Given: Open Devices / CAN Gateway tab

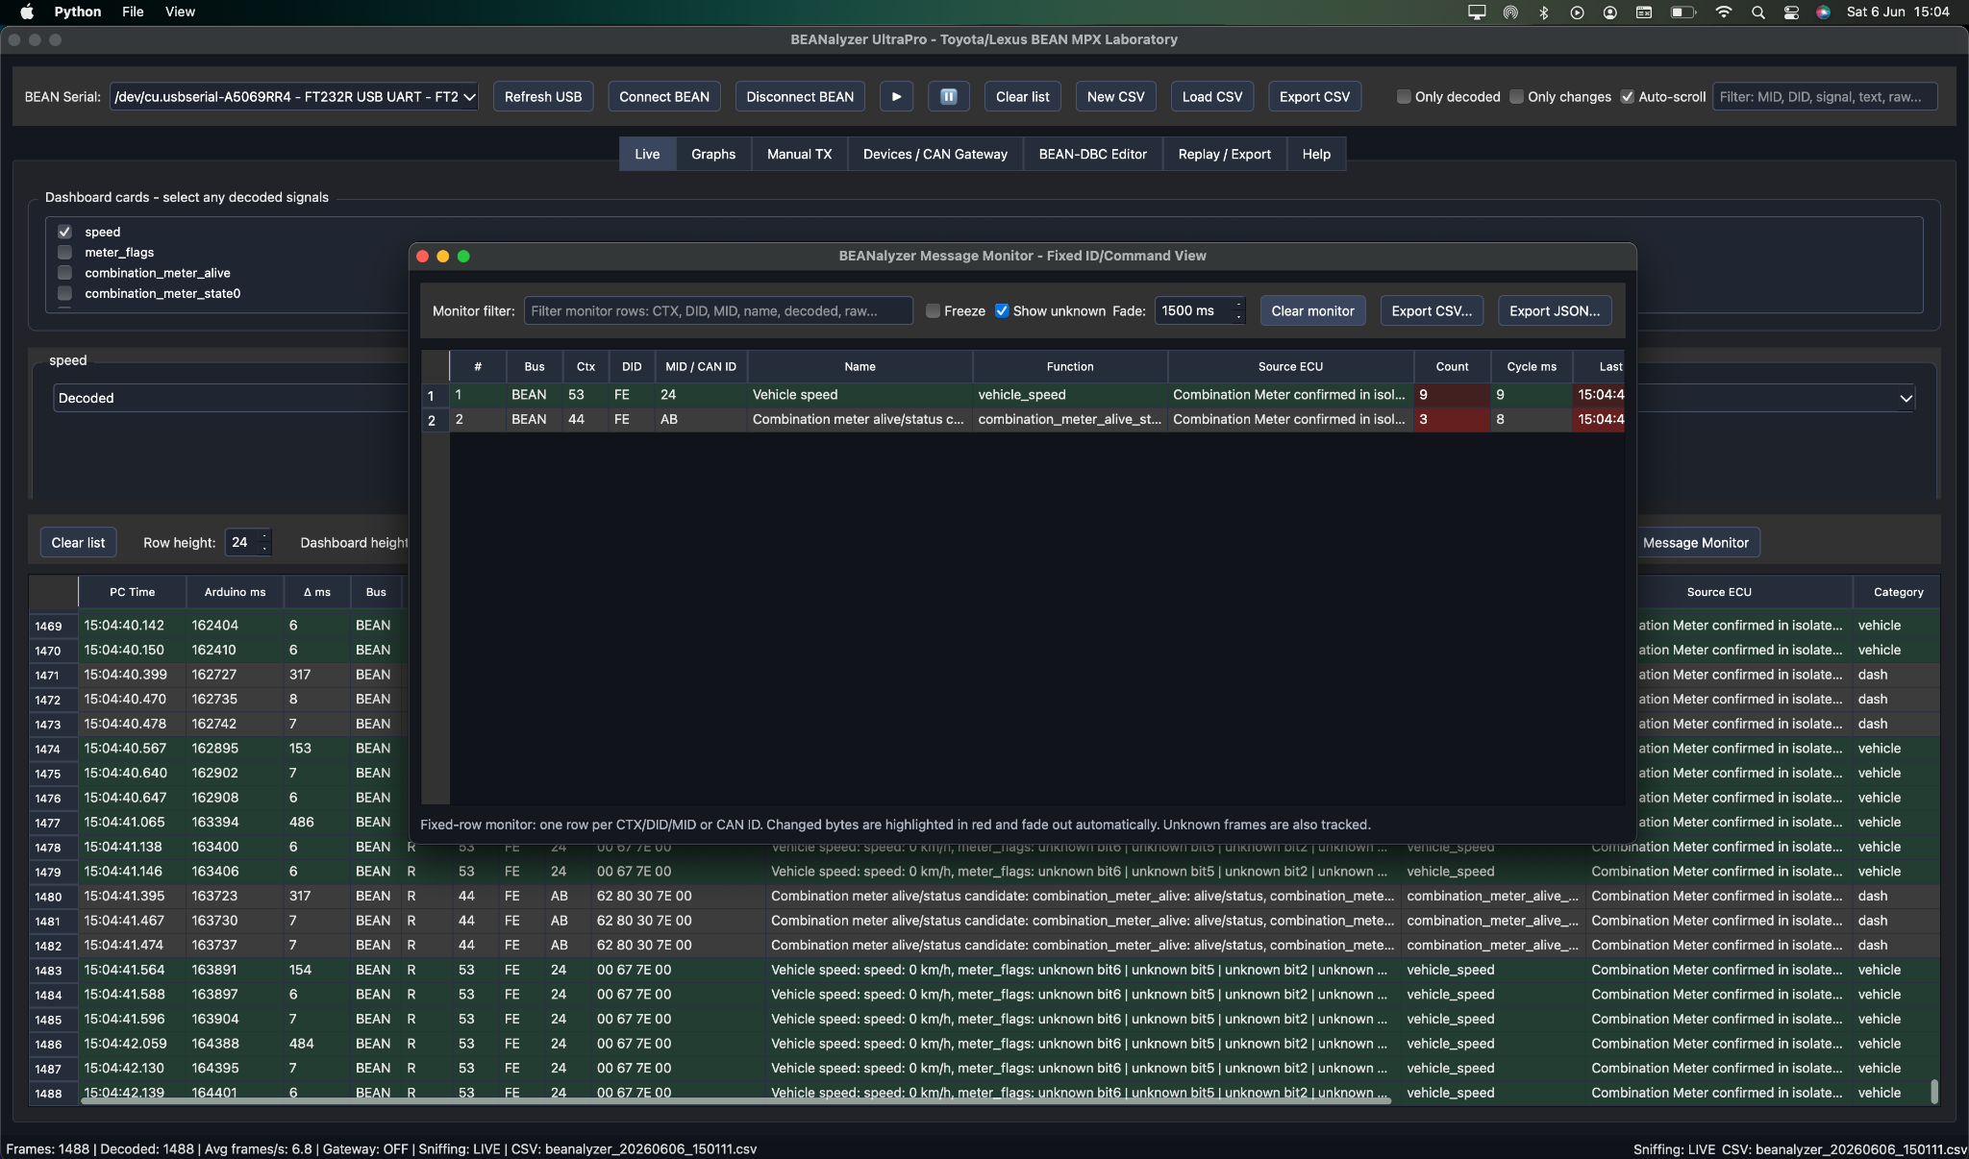Looking at the screenshot, I should 935,154.
